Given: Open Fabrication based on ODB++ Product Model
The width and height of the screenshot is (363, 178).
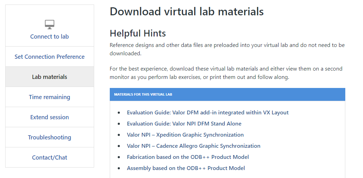Looking at the screenshot, I should click(x=188, y=157).
